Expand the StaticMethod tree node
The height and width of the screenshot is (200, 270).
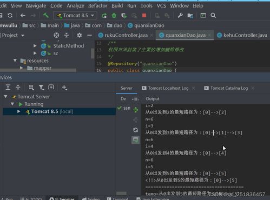tap(35, 46)
